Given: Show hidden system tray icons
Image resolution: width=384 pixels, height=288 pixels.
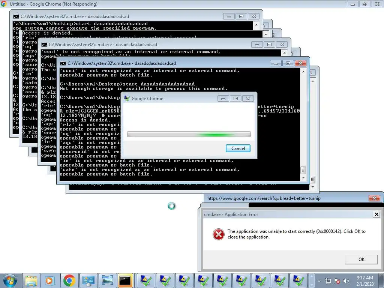Looking at the screenshot, I should click(x=319, y=281).
